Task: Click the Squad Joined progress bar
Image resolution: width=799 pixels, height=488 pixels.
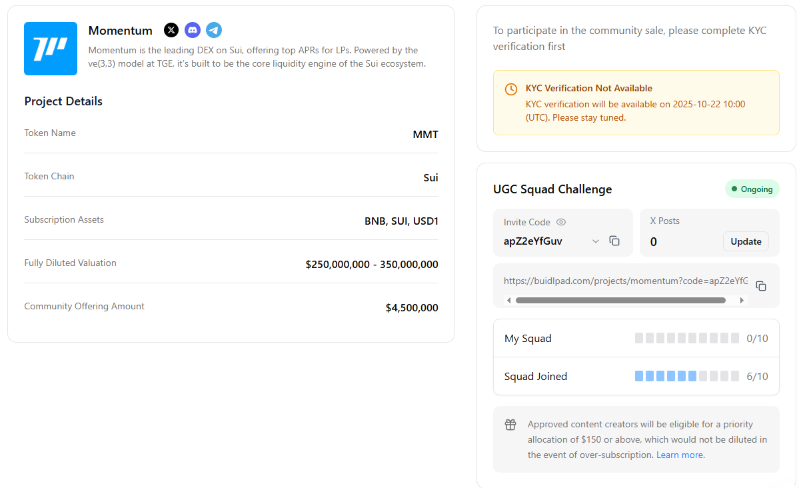Action: 687,376
